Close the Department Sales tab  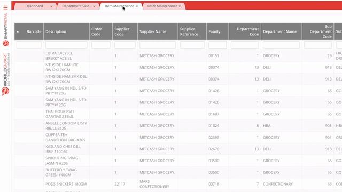click(94, 6)
